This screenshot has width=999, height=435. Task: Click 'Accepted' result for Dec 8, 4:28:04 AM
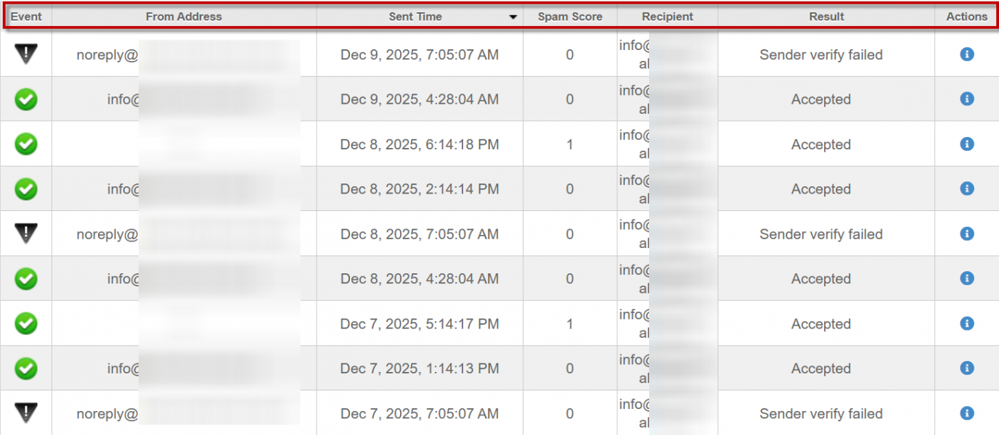coord(821,279)
